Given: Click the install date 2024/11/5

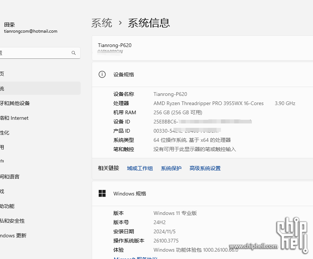Looking at the screenshot, I should 165,231.
